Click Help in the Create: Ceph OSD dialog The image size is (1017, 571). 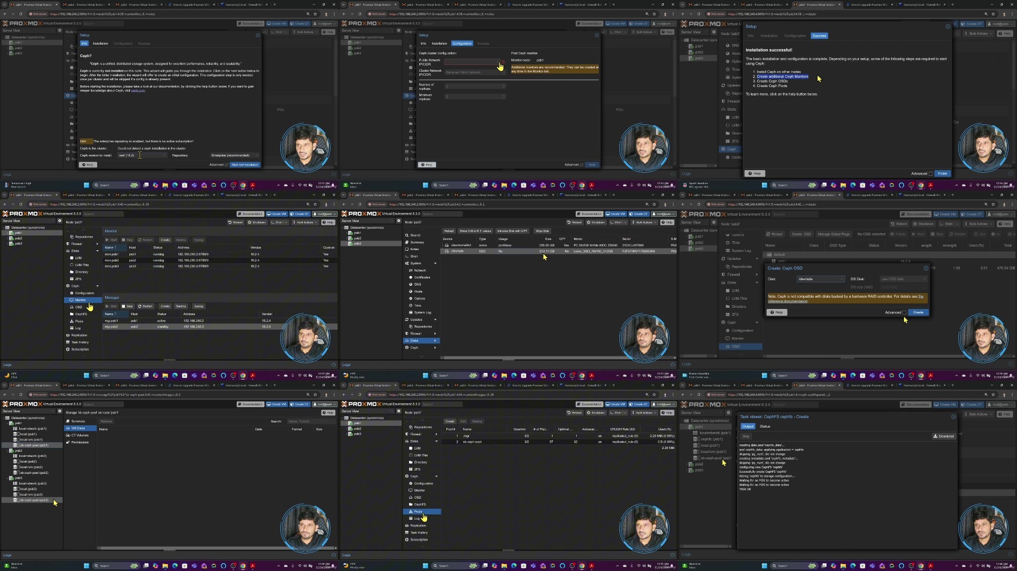777,312
